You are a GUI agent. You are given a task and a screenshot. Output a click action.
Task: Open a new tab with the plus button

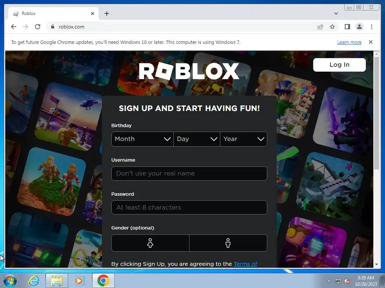coord(106,13)
